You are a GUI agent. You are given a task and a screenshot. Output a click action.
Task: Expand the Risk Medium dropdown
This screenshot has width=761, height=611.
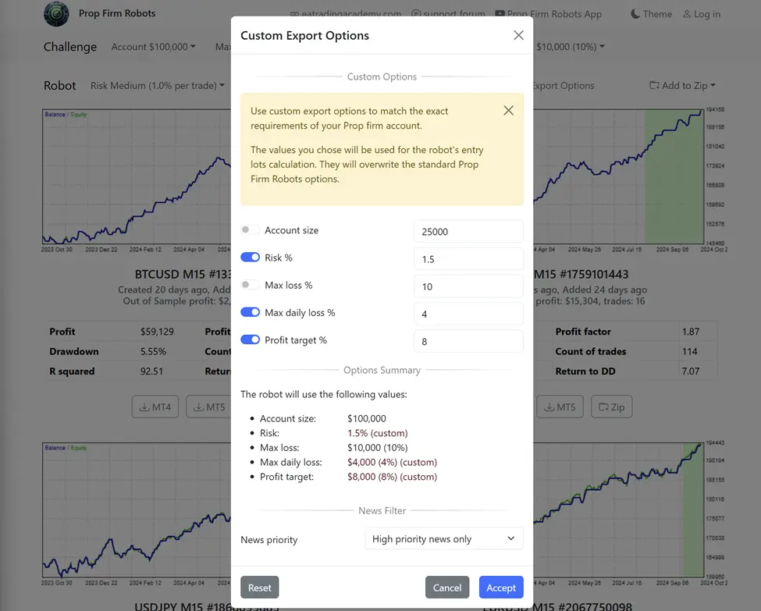[x=157, y=86]
